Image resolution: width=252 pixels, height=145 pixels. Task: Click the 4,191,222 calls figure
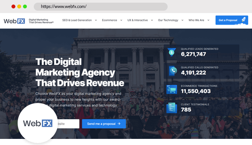click(193, 73)
